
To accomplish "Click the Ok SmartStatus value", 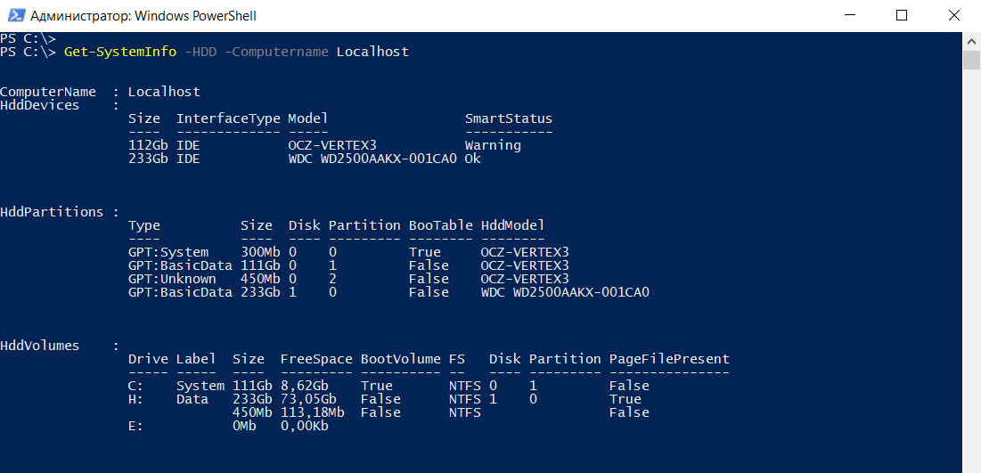I will coord(472,159).
